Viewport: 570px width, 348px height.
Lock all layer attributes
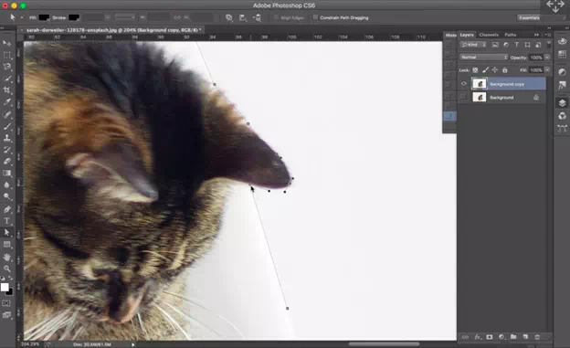(504, 70)
